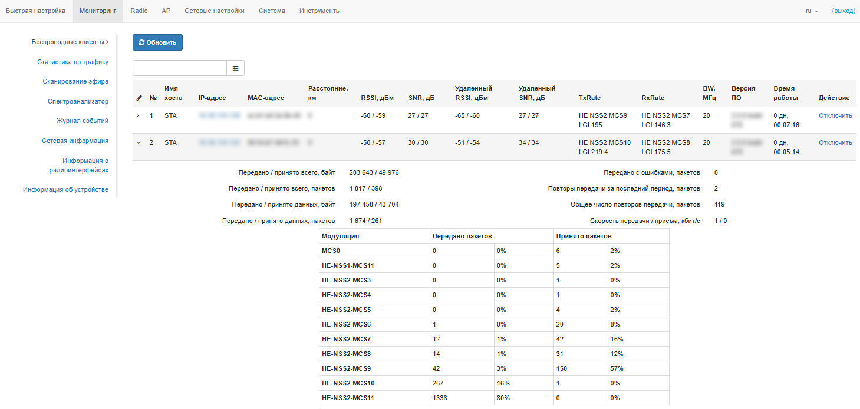Click the Обновить refresh button
The image size is (860, 409).
(x=157, y=42)
